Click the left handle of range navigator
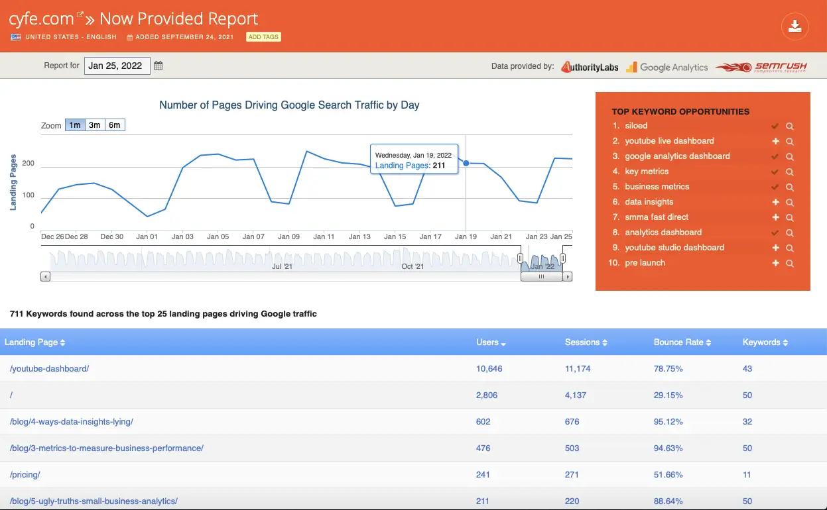827x510 pixels. [x=521, y=258]
